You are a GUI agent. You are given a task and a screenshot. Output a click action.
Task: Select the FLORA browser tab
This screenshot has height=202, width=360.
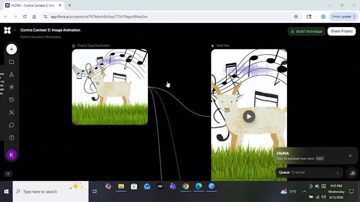(x=33, y=5)
